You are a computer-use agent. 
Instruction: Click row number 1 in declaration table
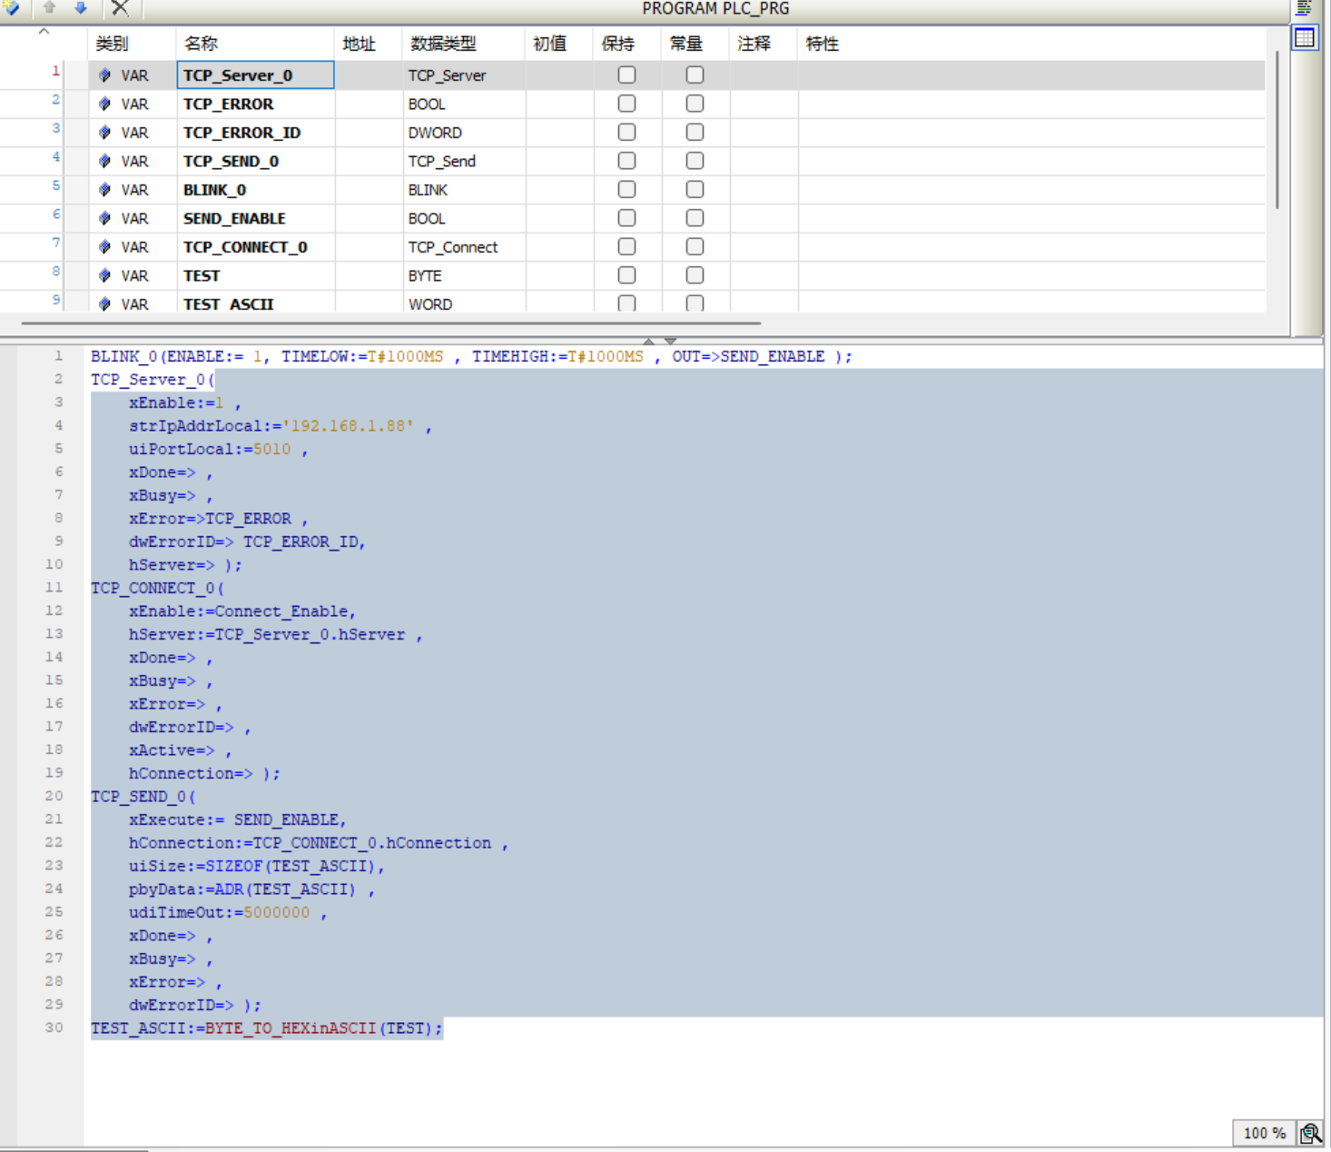click(55, 71)
